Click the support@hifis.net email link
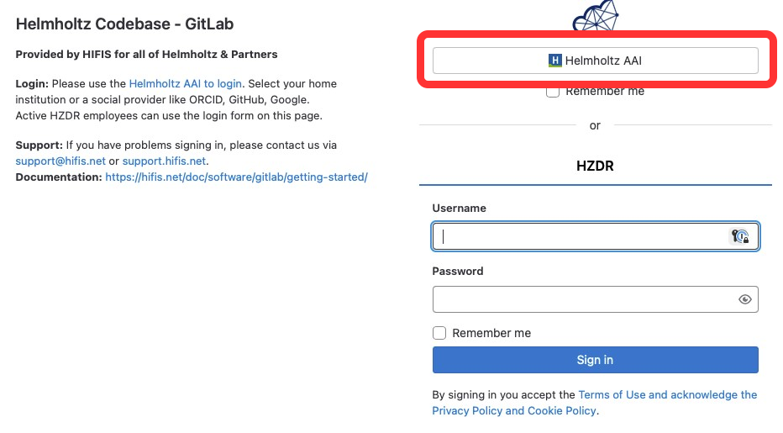Image resolution: width=783 pixels, height=433 pixels. 60,161
